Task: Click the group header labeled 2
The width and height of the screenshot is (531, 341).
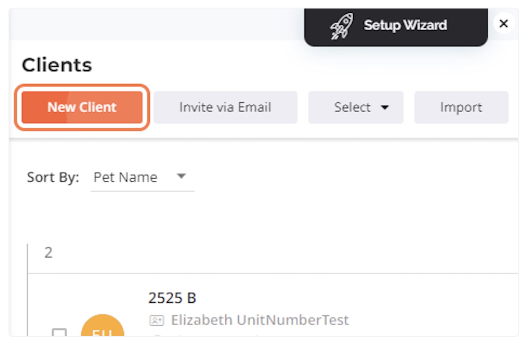Action: pos(49,253)
